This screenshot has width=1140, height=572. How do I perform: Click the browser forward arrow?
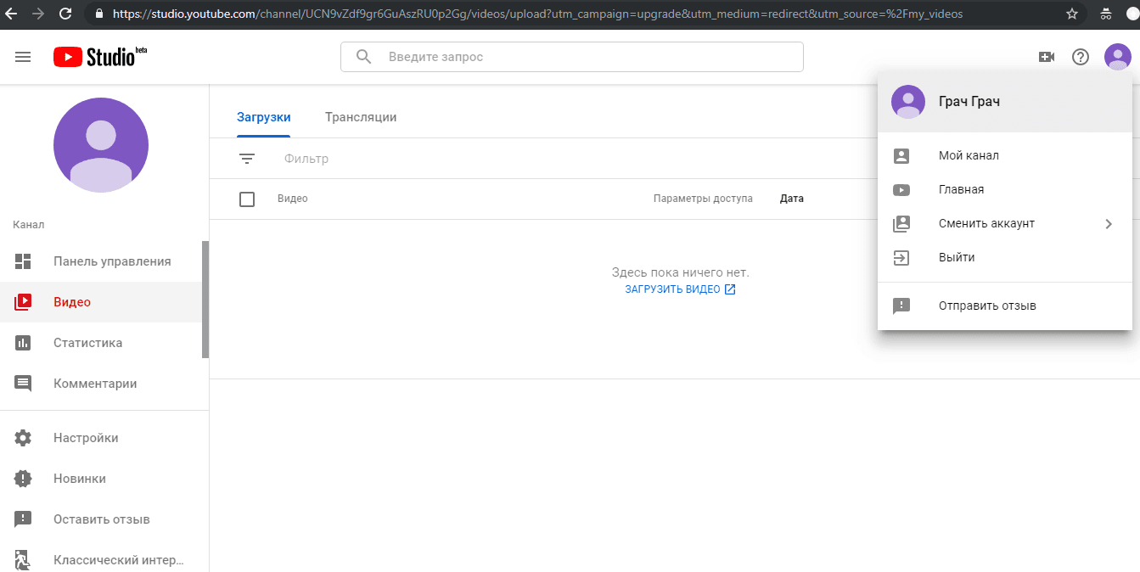point(37,14)
